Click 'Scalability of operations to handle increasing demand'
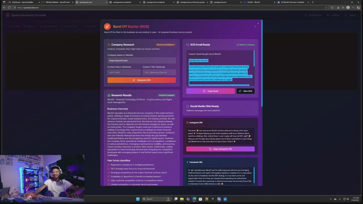The width and height of the screenshot is (363, 204). (x=136, y=177)
